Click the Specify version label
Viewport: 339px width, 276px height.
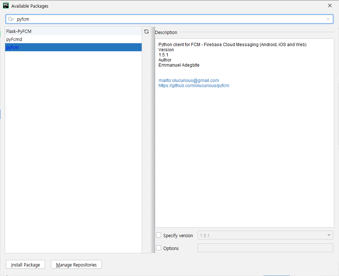click(178, 235)
